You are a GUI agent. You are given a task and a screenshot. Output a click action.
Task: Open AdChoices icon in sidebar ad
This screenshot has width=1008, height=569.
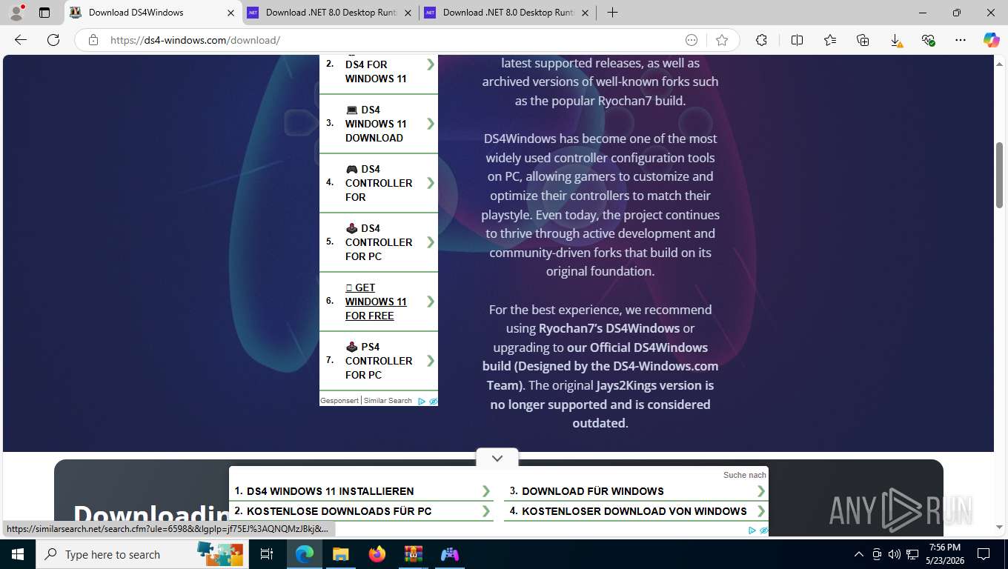[x=422, y=402]
